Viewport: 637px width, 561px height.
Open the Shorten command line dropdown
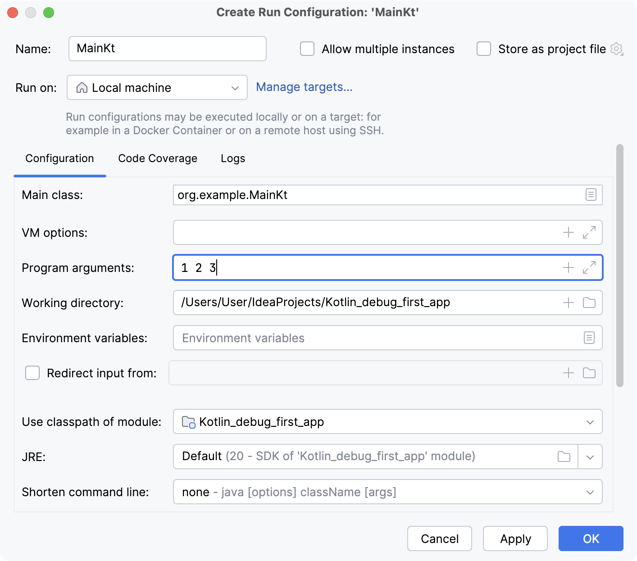tap(589, 492)
